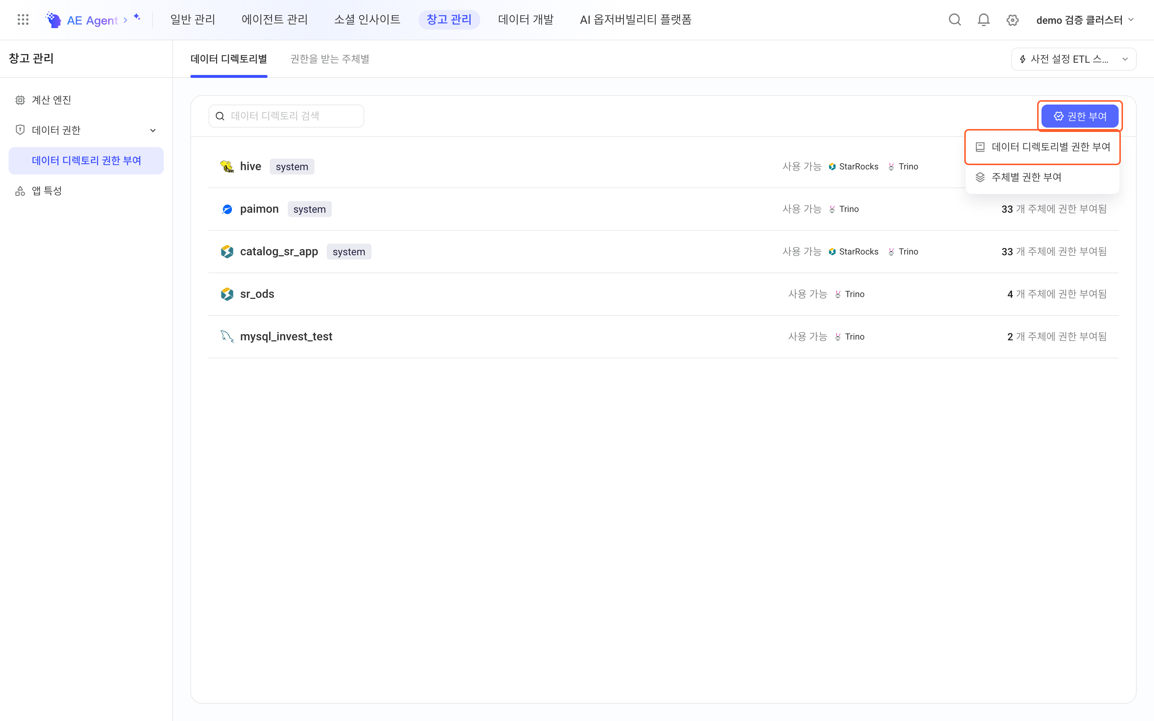1154x721 pixels.
Task: Click the paimon catalog icon
Action: [227, 209]
